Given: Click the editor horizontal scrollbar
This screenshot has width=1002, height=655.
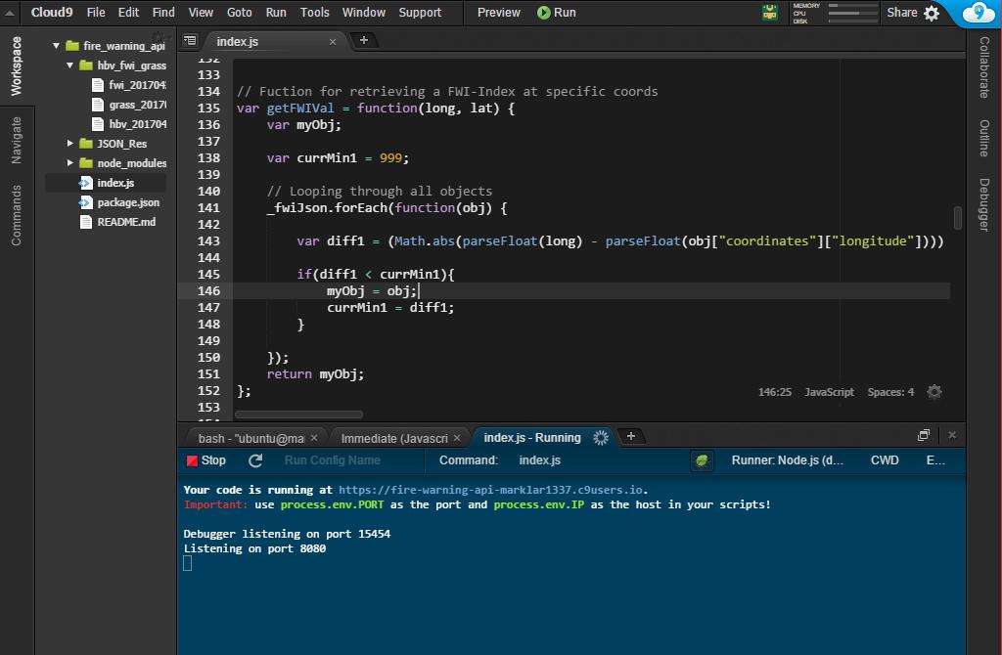Looking at the screenshot, I should [x=298, y=415].
